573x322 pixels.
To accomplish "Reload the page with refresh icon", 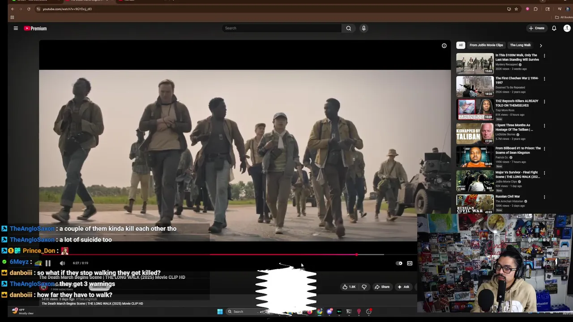I will [x=29, y=9].
